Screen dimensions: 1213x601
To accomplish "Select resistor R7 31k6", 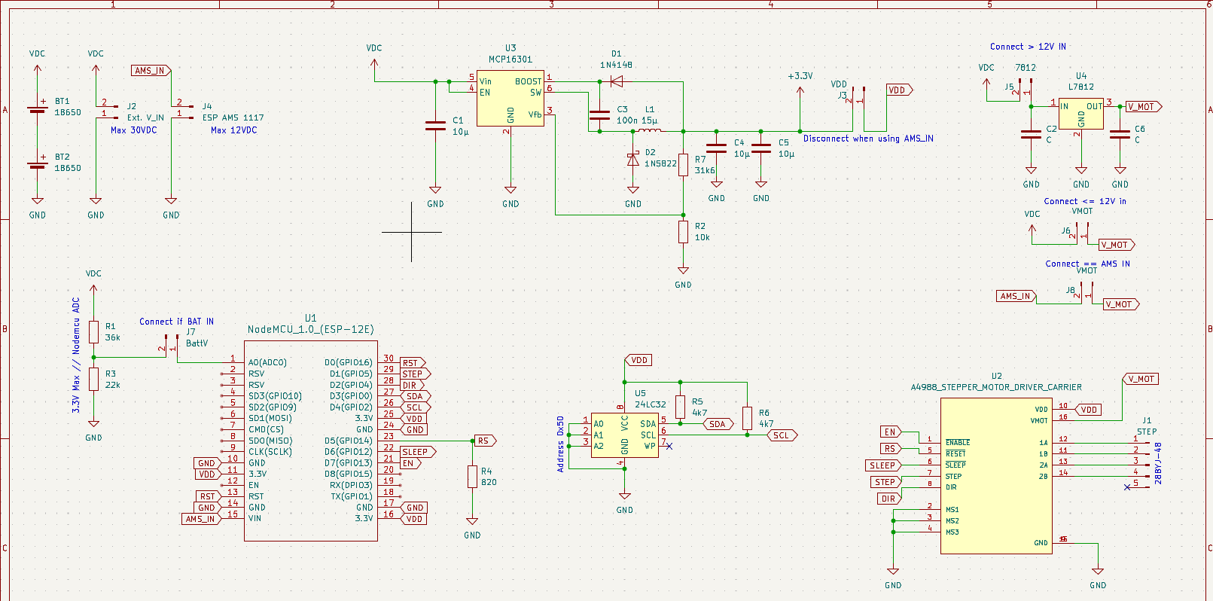I will click(683, 165).
